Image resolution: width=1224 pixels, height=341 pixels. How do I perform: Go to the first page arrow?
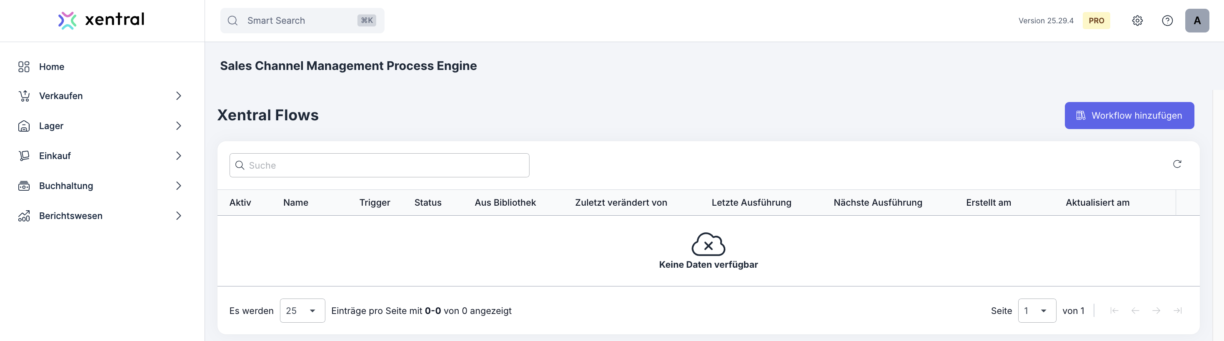click(1114, 311)
